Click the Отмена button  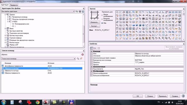150,96
